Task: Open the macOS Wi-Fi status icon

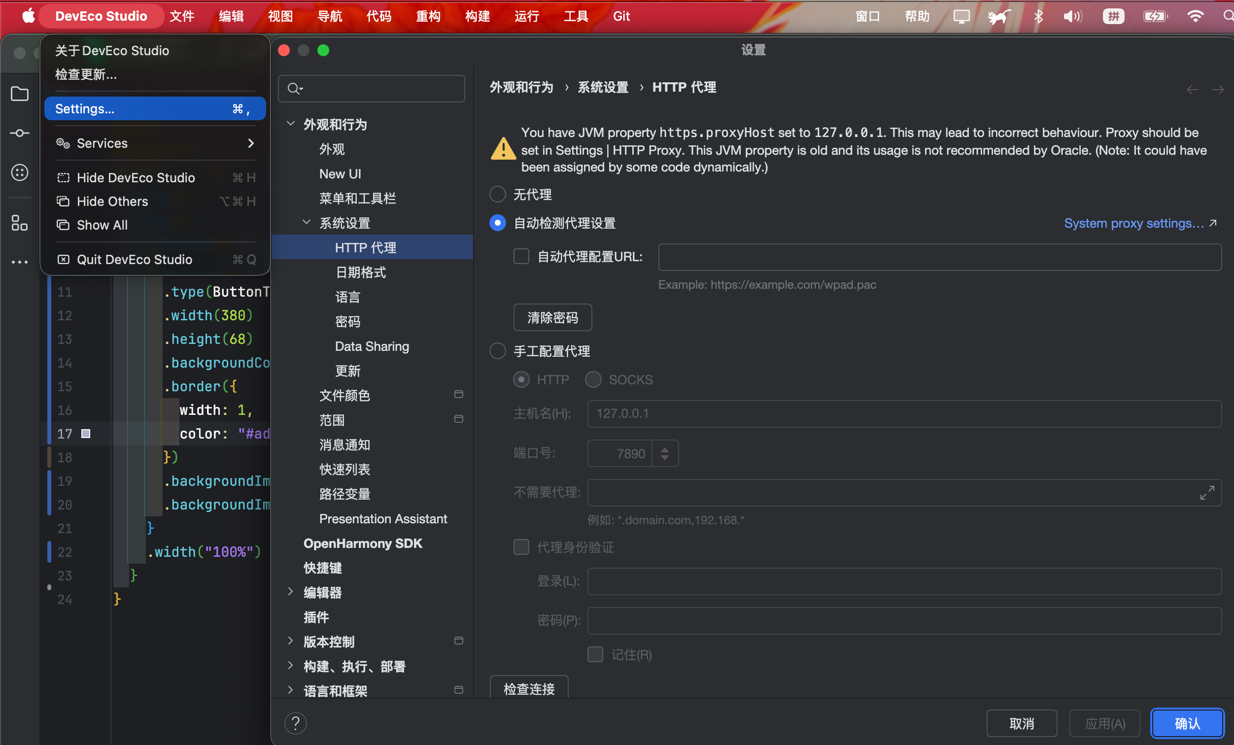Action: [x=1195, y=17]
